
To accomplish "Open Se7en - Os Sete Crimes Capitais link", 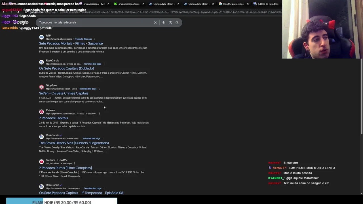I will point(64,93).
